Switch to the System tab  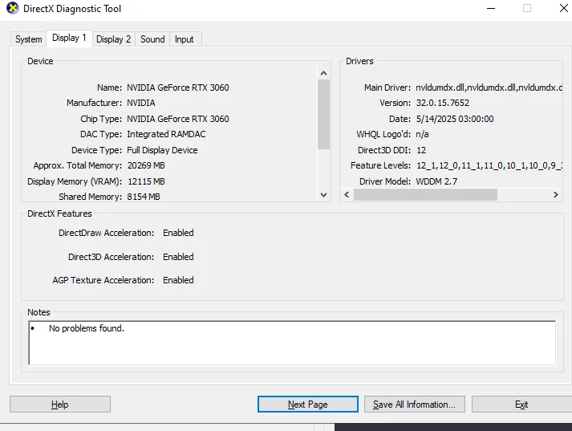(x=28, y=39)
